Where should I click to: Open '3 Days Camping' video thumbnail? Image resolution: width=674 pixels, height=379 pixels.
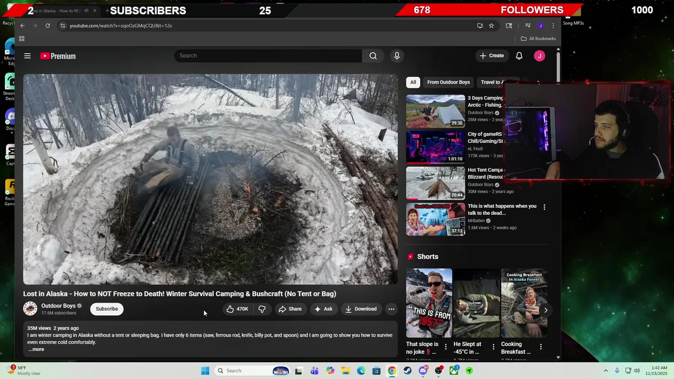pos(435,112)
